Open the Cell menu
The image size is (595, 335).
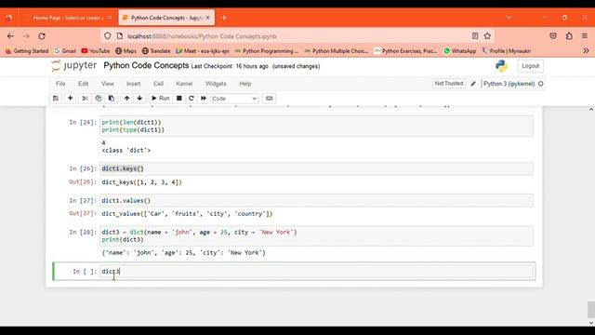tap(158, 84)
